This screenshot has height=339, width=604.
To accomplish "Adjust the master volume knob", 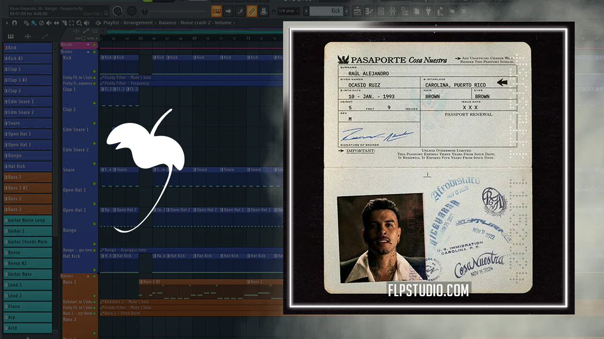I will (x=118, y=10).
